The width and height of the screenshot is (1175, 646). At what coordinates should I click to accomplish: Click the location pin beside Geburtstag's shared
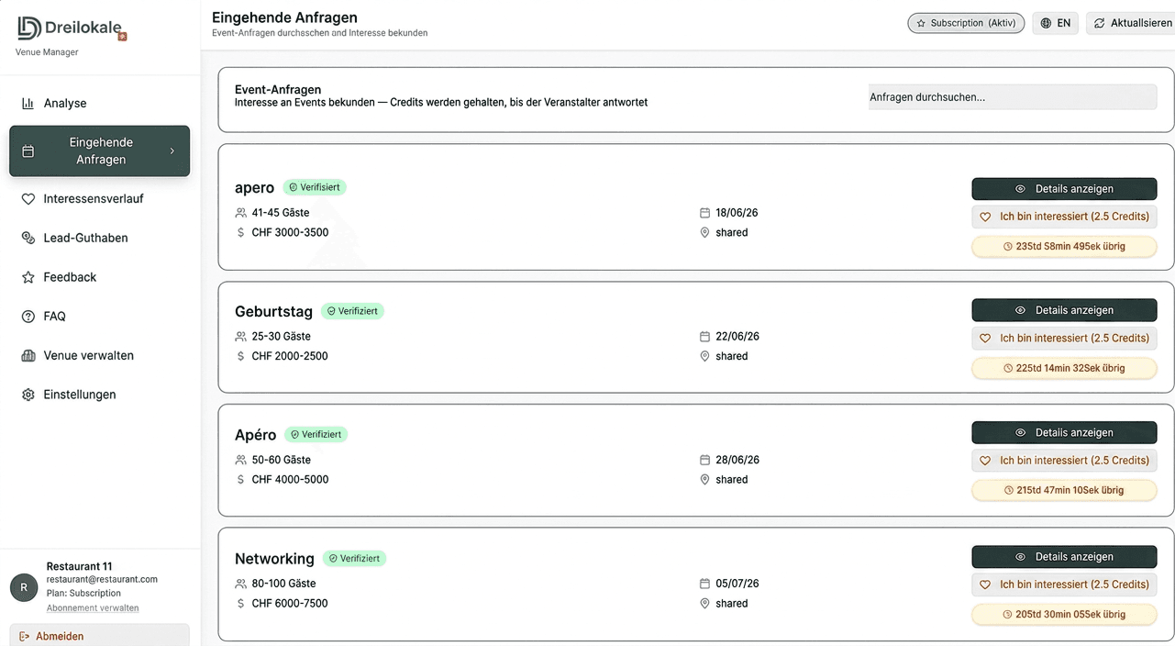[704, 356]
